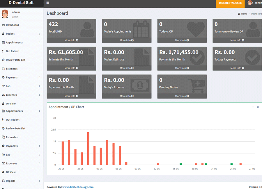Open Dashboard from the sidebar
Image resolution: width=262 pixels, height=189 pixels.
[12, 25]
